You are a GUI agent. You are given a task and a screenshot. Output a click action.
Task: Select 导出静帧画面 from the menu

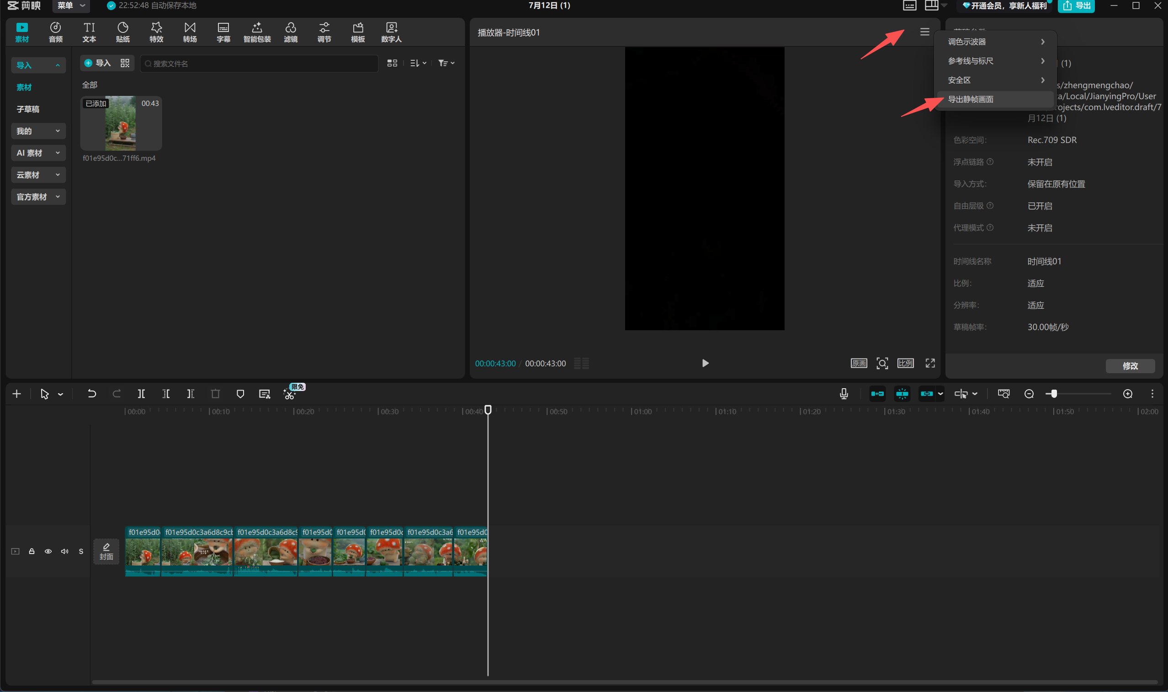pos(995,99)
